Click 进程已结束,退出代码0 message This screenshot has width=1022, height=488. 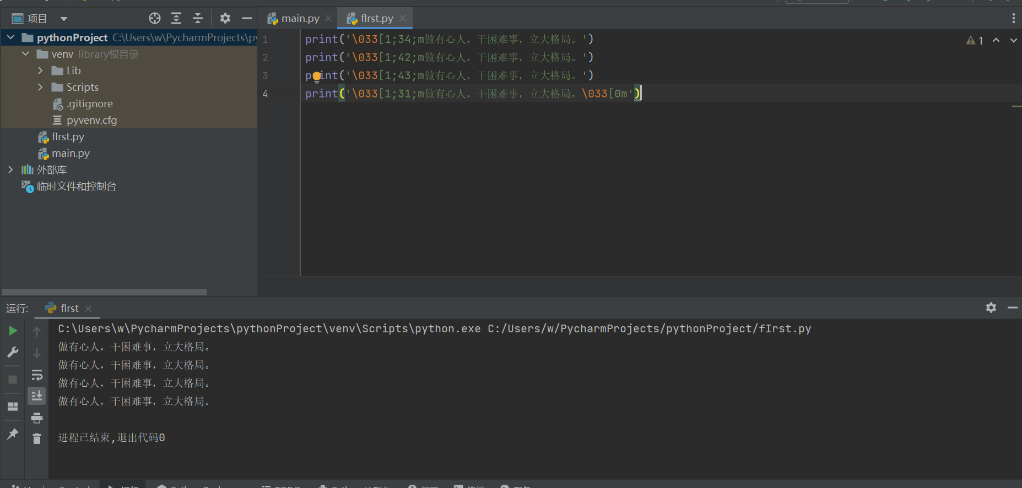[x=112, y=437]
